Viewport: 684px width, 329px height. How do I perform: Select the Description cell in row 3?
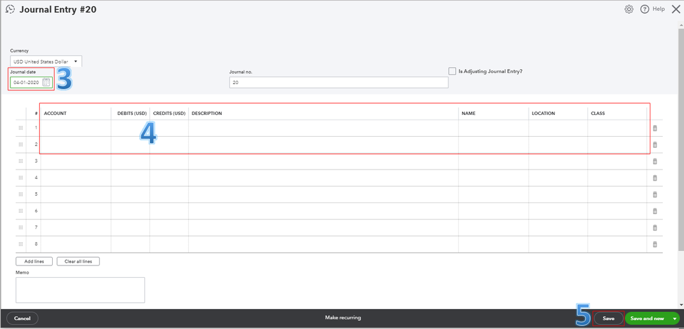tap(323, 161)
